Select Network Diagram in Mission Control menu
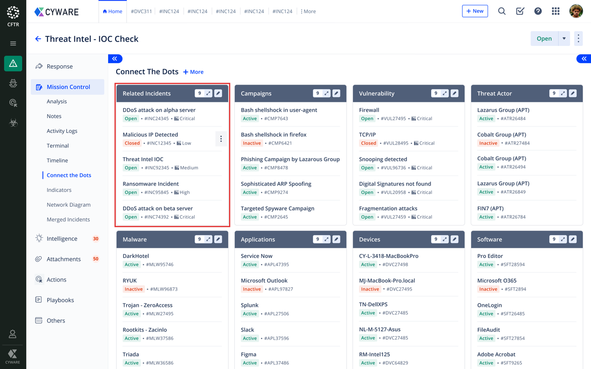The image size is (591, 369). coord(69,205)
